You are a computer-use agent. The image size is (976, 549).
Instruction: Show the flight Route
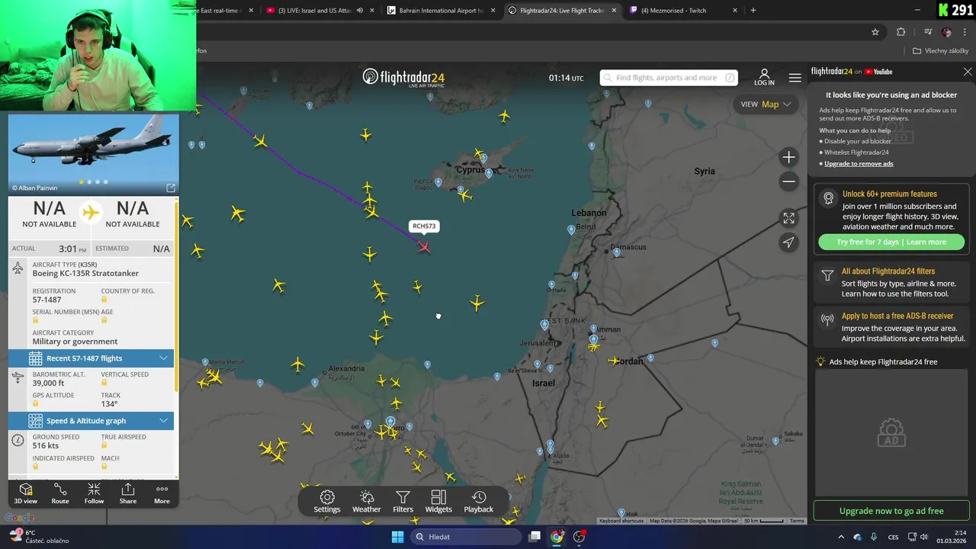pos(60,493)
